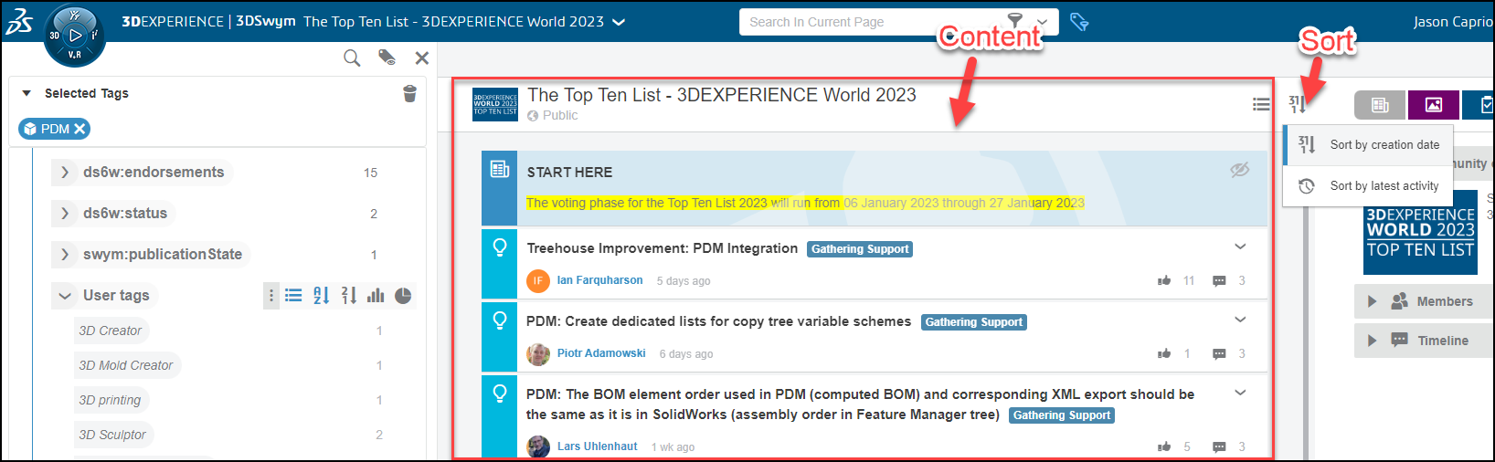Open the 3DEXPERIENCE compass
The width and height of the screenshot is (1495, 462).
[x=75, y=36]
